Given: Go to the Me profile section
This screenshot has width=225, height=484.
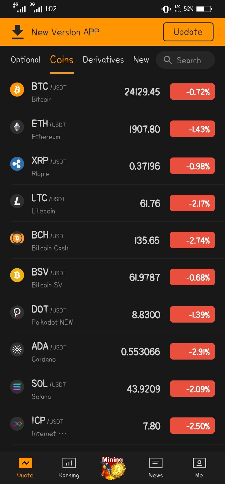Looking at the screenshot, I should pos(199,468).
